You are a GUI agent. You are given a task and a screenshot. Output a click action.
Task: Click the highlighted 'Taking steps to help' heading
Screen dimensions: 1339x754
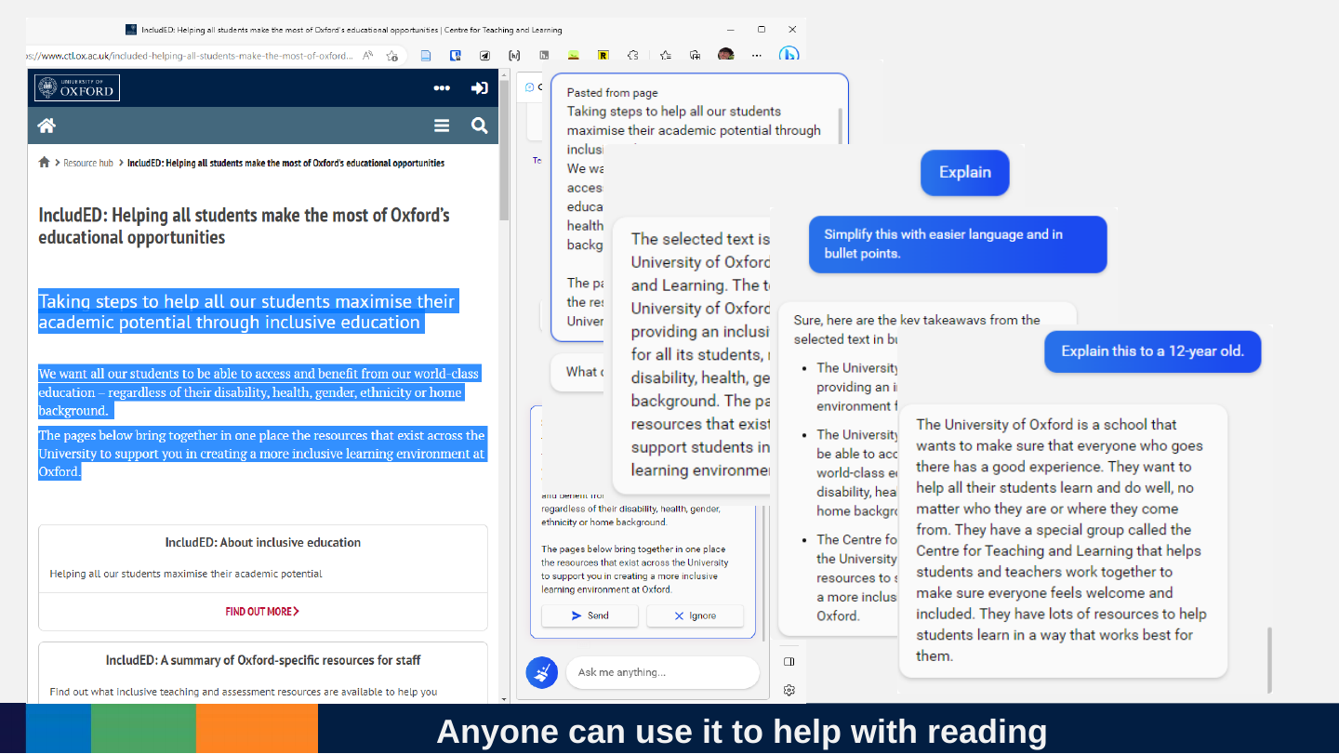(x=247, y=311)
